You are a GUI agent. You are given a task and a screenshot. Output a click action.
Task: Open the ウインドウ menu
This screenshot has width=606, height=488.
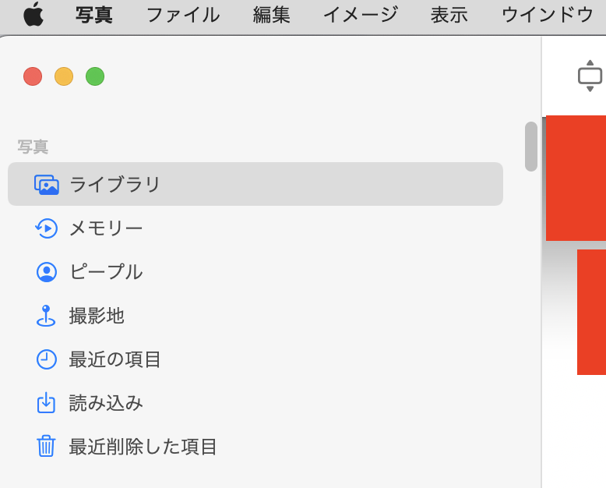click(x=548, y=14)
